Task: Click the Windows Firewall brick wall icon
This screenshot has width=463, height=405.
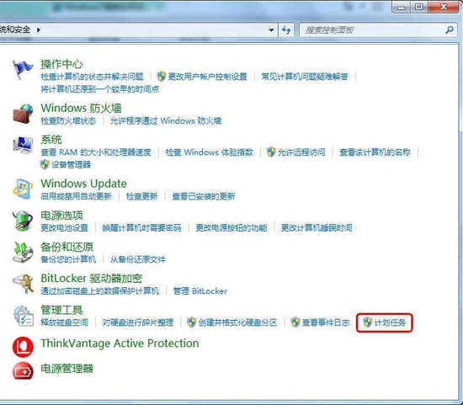Action: (23, 114)
